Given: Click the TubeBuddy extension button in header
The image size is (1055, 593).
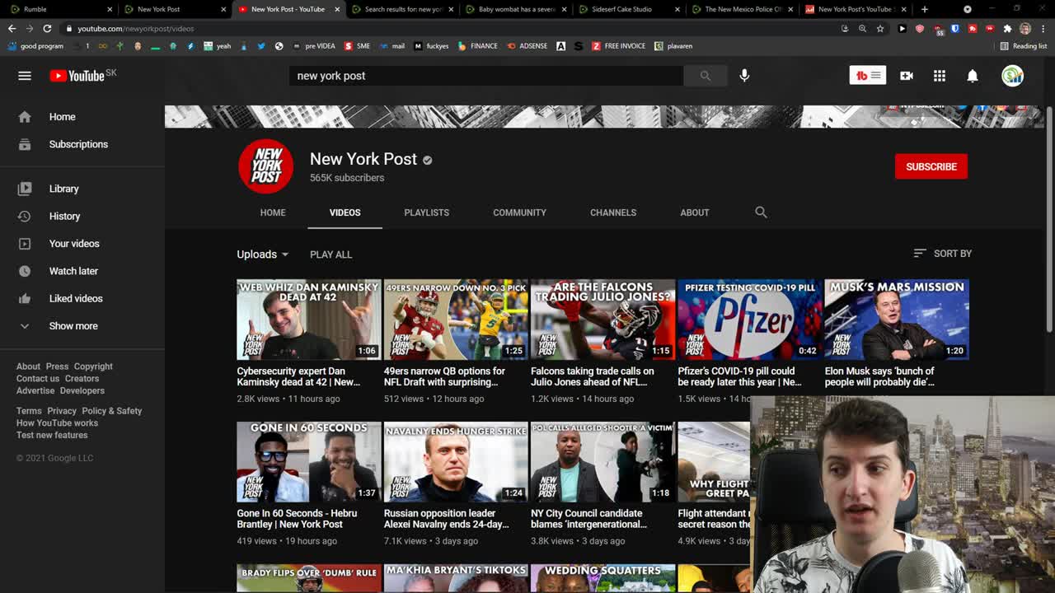Looking at the screenshot, I should click(867, 76).
